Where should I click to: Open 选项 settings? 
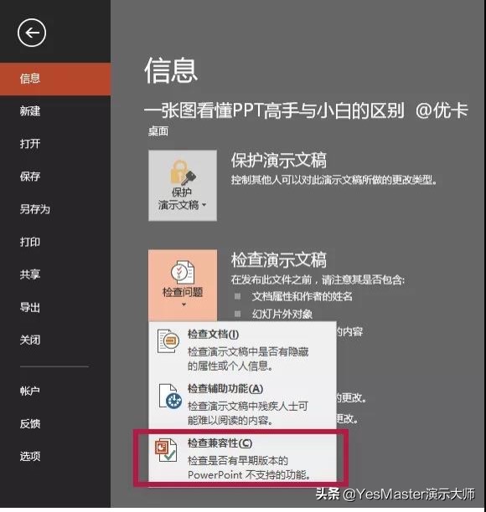pyautogui.click(x=55, y=456)
